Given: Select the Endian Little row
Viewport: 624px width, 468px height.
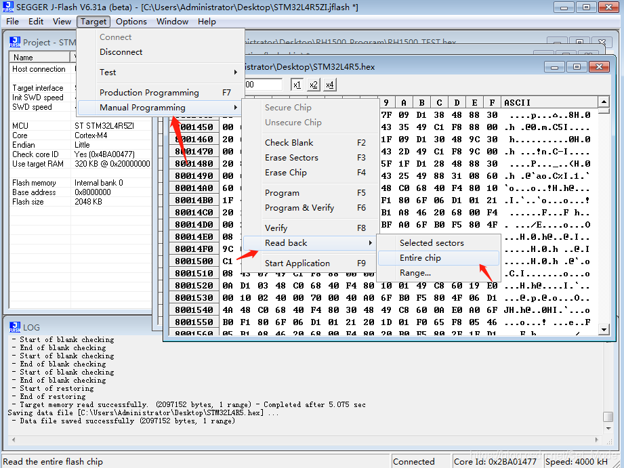Looking at the screenshot, I should coord(81,145).
